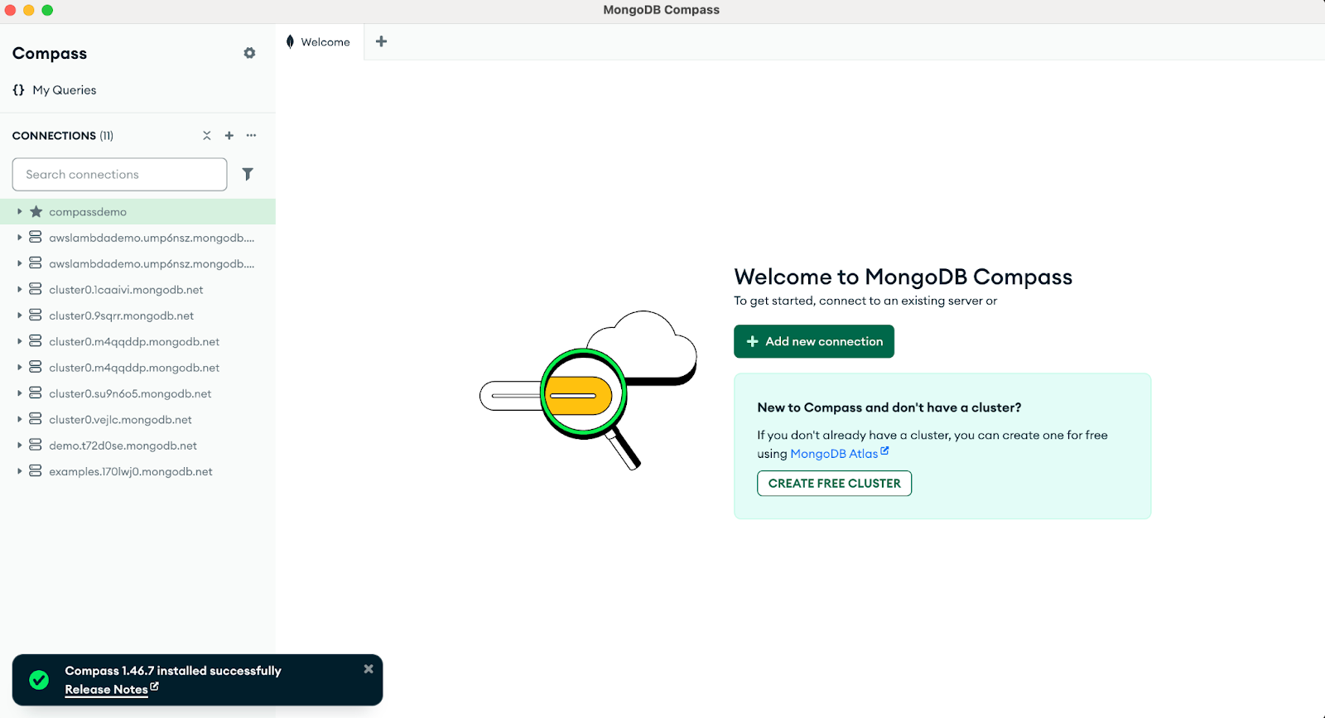Click CREATE FREE CLUSTER button
The width and height of the screenshot is (1325, 718).
(x=834, y=484)
